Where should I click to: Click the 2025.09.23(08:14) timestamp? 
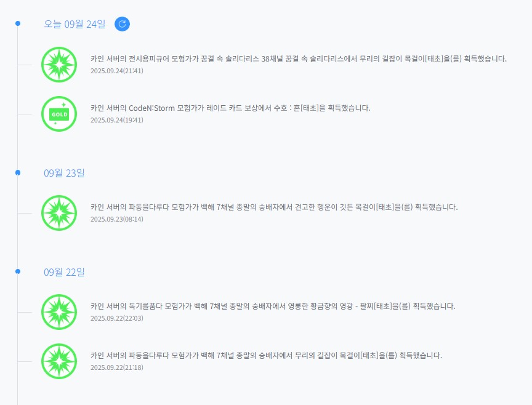pos(117,219)
